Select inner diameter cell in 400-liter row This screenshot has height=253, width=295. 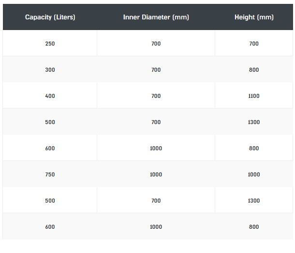(156, 96)
